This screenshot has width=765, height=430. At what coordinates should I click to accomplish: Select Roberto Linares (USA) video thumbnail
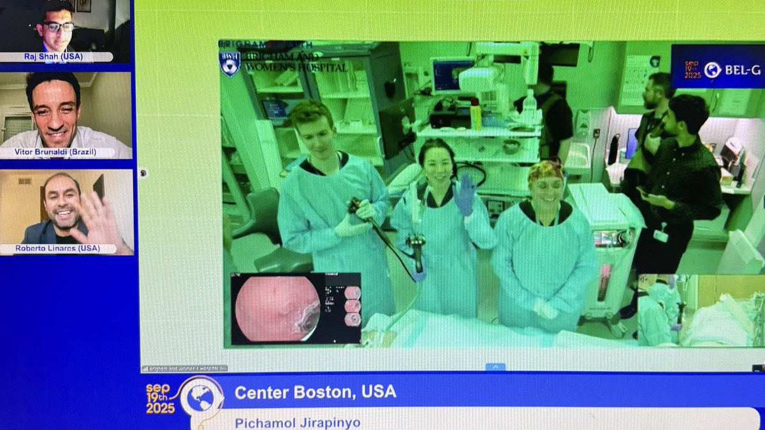(66, 211)
